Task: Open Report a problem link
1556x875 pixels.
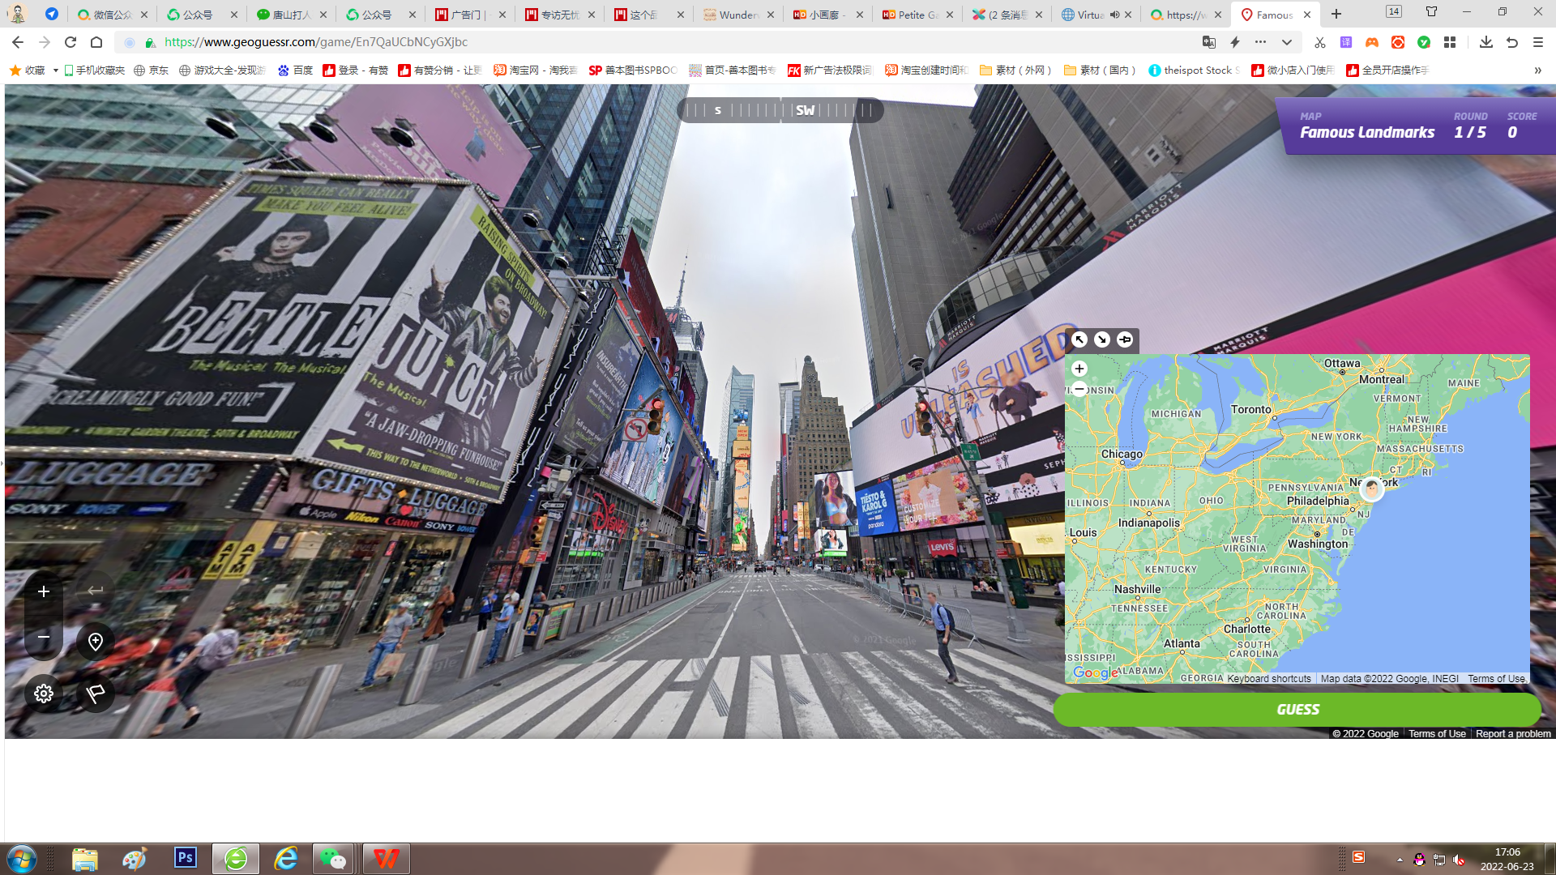Action: click(x=1513, y=734)
